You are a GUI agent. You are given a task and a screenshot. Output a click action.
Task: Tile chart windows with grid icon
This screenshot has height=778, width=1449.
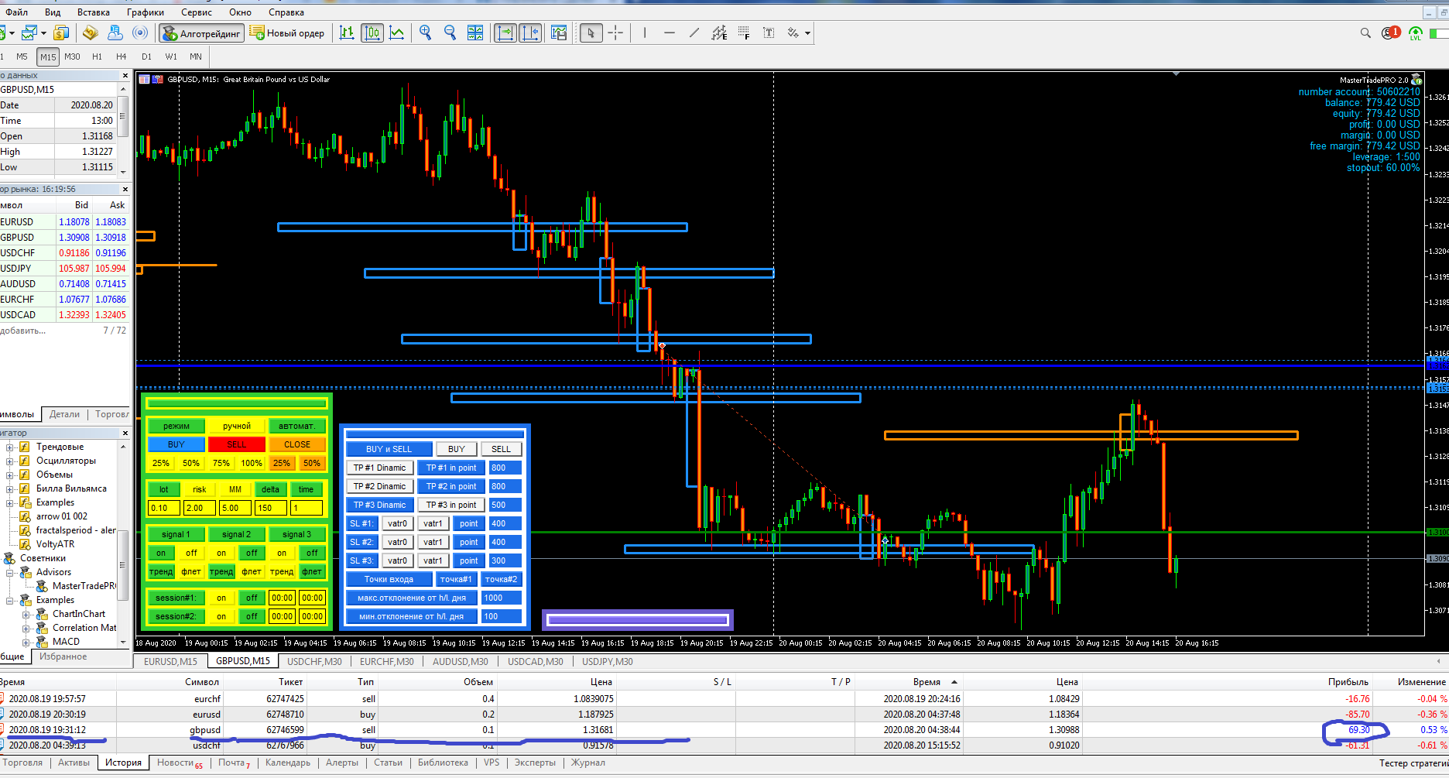[475, 33]
